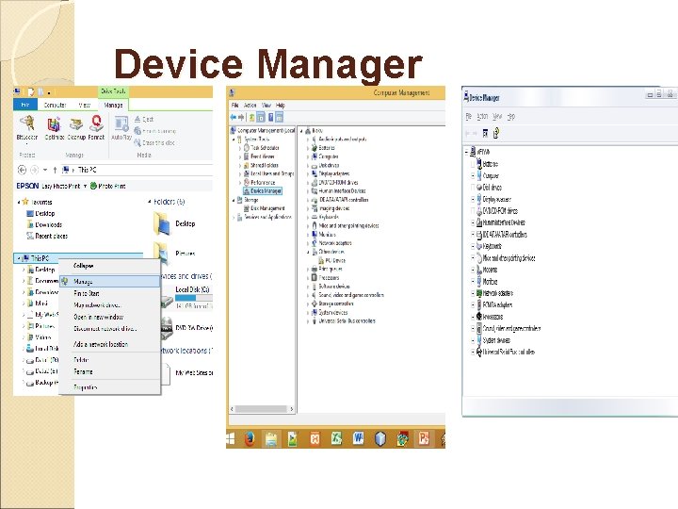
Task: Choose Properties at bottom of context menu
Action: pyautogui.click(x=110, y=387)
